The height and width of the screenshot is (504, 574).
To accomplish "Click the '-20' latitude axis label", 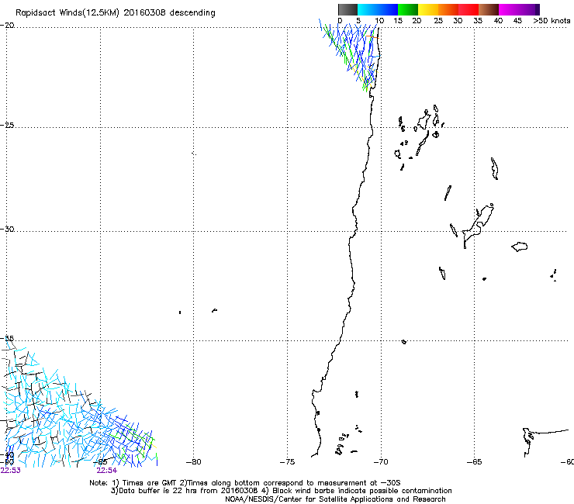I will click(x=7, y=26).
